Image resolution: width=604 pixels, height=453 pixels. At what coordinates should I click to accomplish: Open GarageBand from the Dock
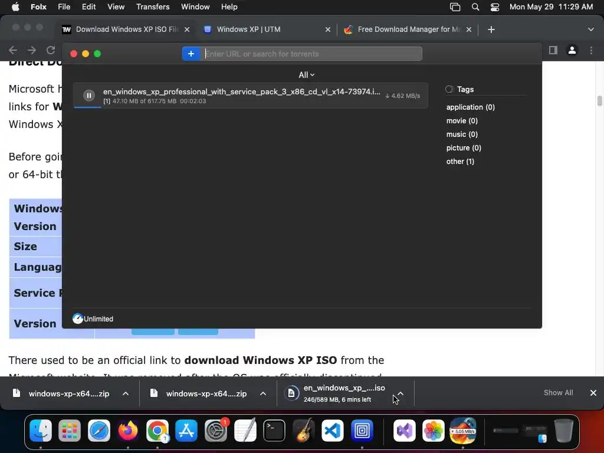[304, 430]
